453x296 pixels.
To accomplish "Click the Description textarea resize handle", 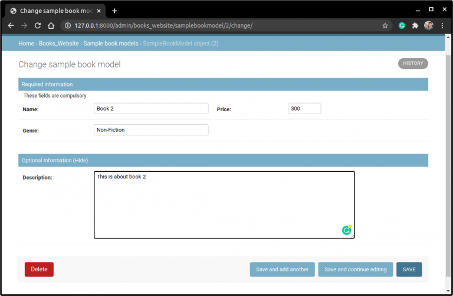I will [x=353, y=237].
